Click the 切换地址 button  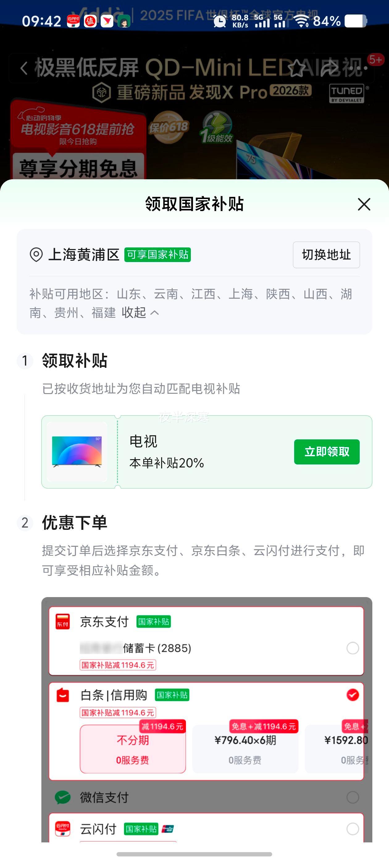[x=326, y=255]
